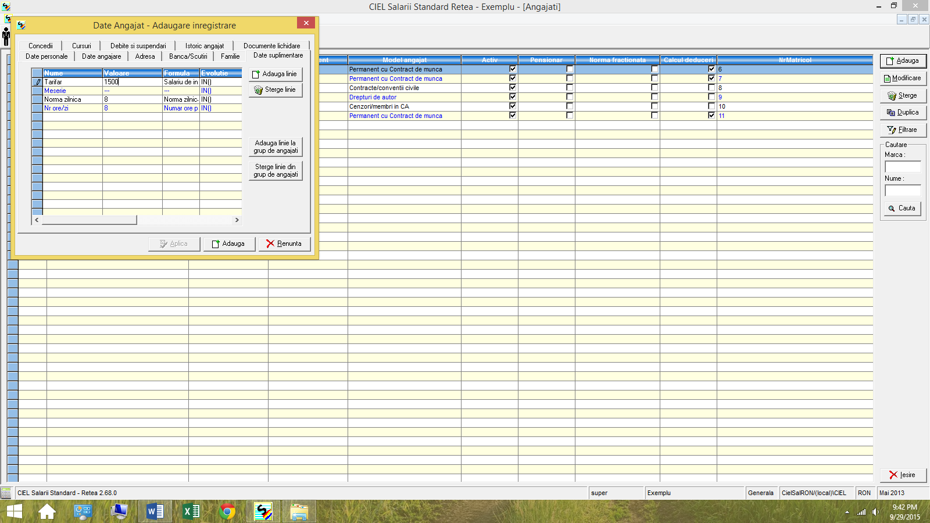
Task: Click Valoare cell of Tarifar row
Action: [x=133, y=82]
